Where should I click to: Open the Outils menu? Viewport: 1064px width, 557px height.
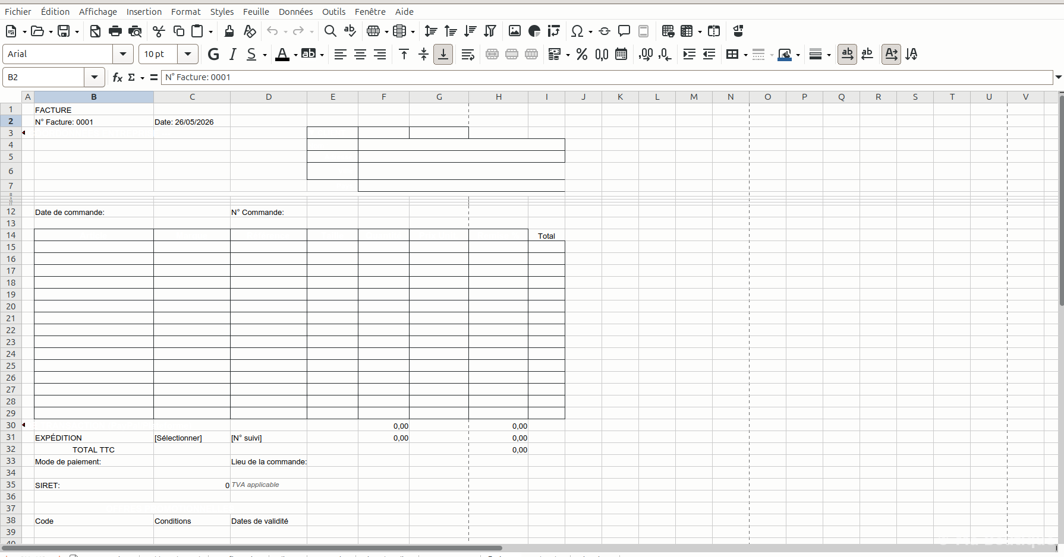pyautogui.click(x=334, y=12)
